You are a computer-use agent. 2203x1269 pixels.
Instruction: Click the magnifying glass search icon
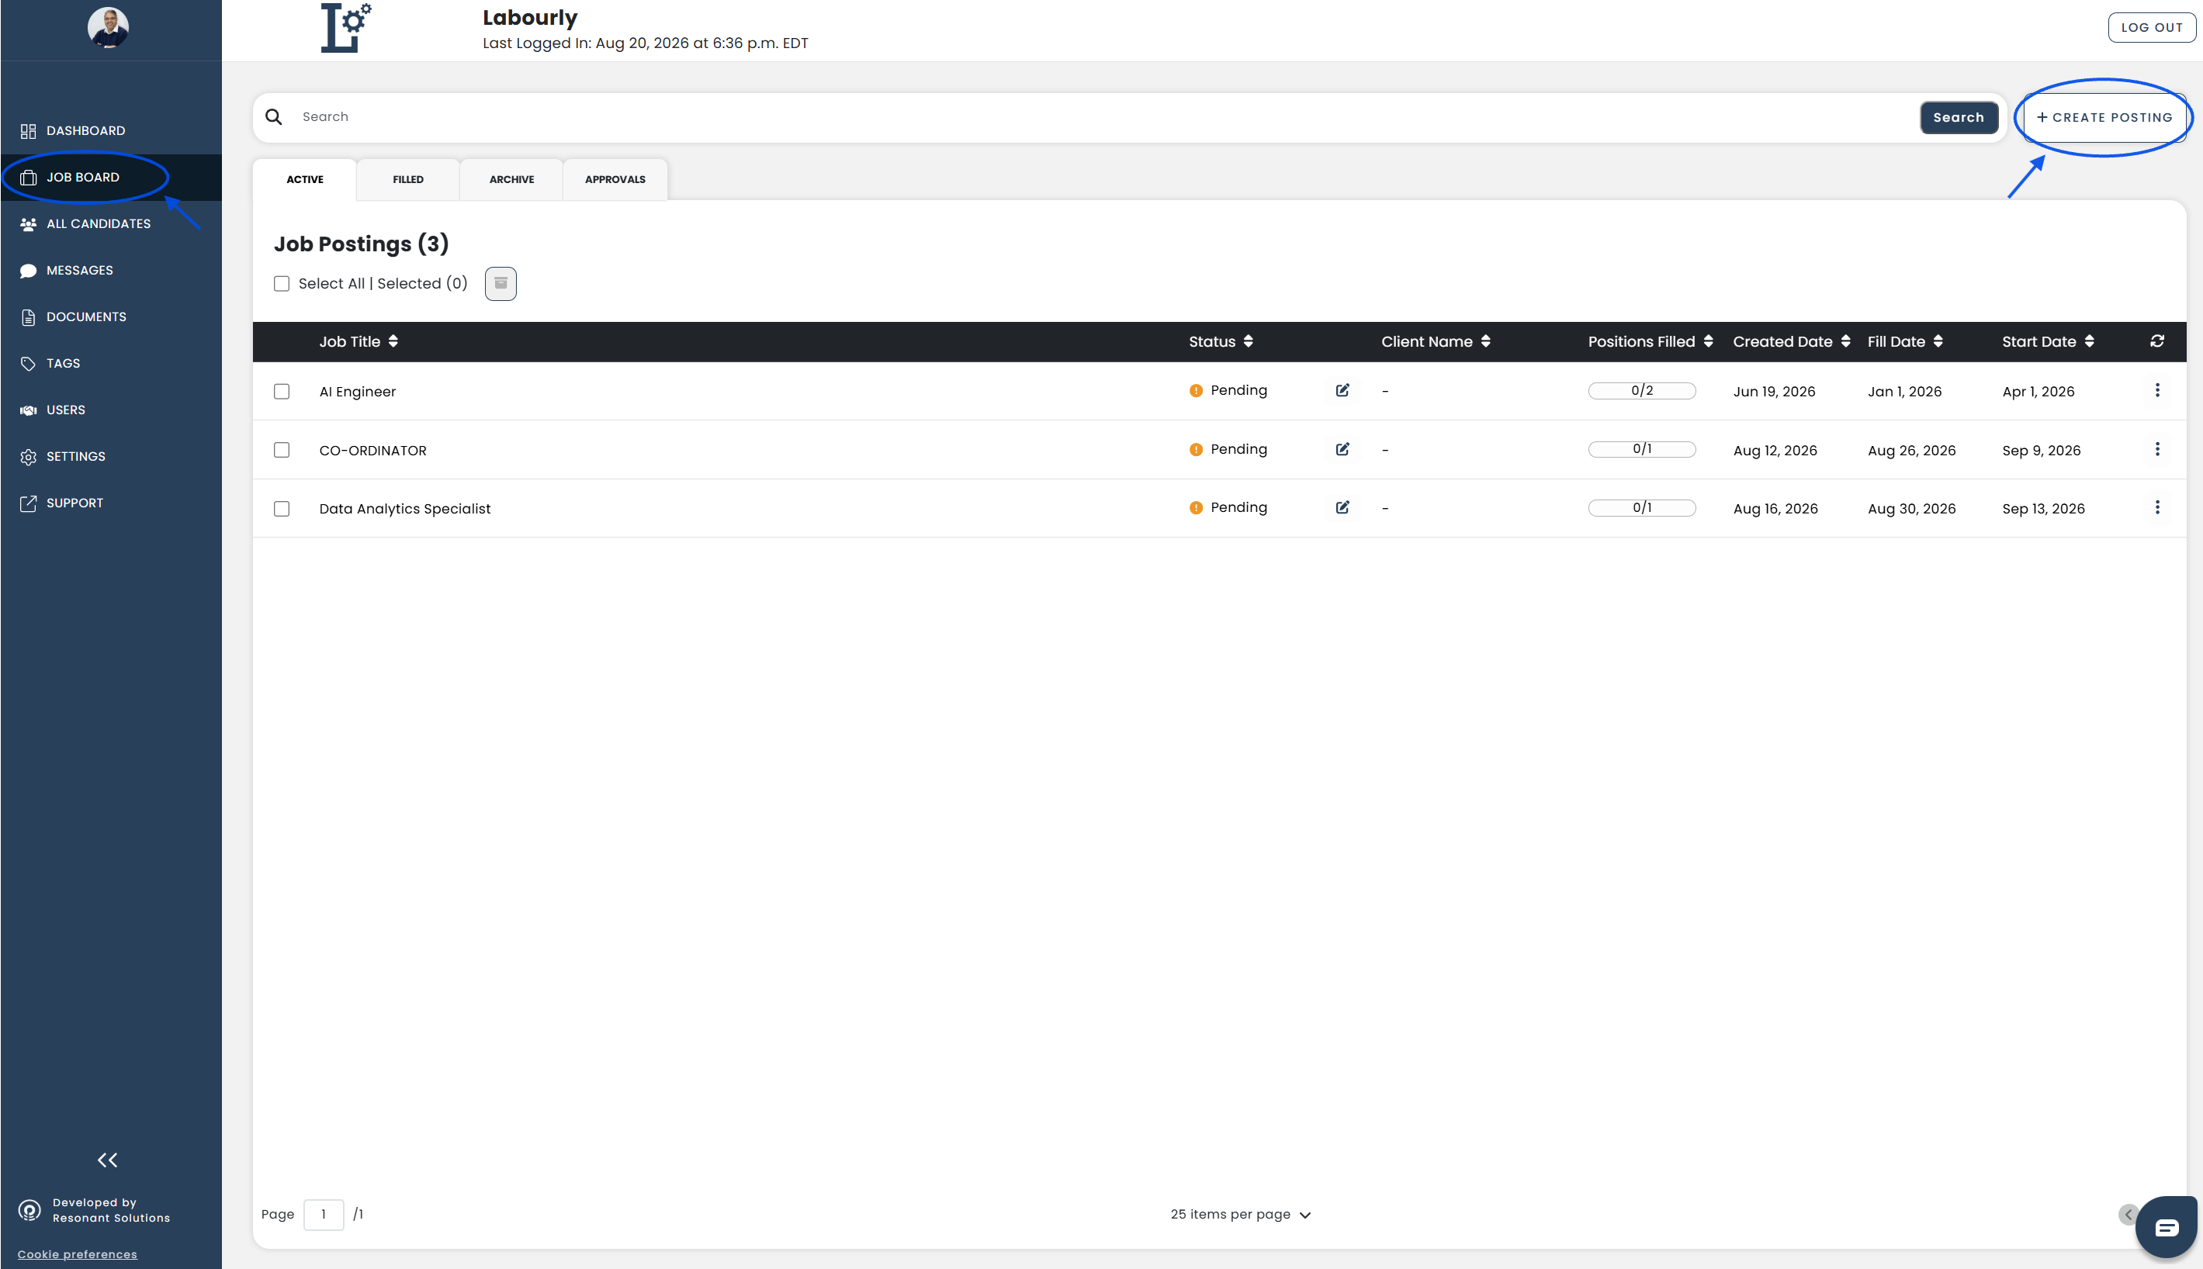274,117
